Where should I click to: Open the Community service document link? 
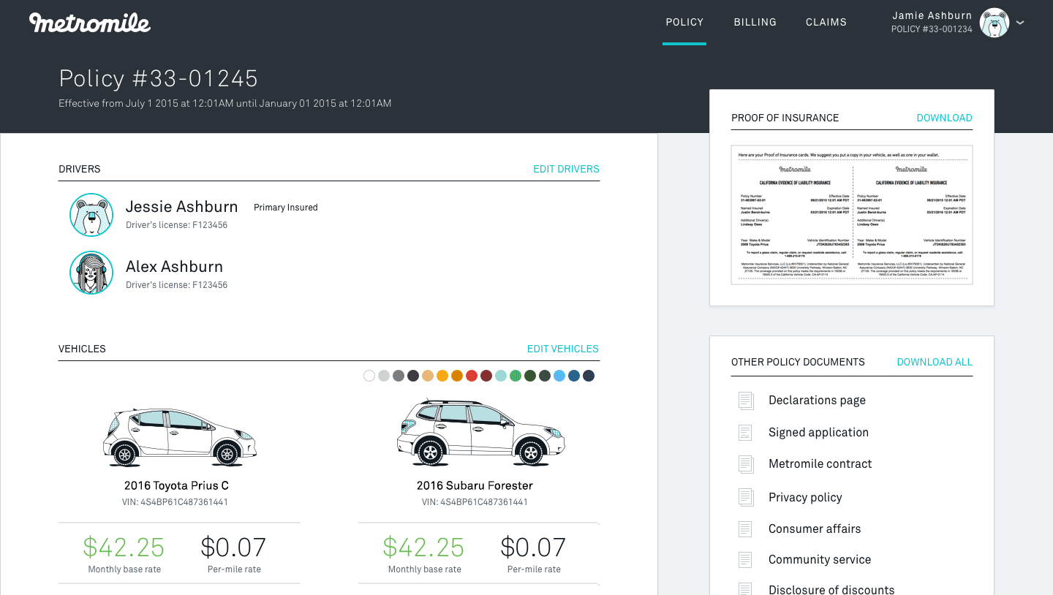(819, 559)
